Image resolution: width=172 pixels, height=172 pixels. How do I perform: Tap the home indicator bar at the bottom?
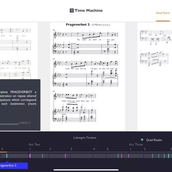coord(86,170)
